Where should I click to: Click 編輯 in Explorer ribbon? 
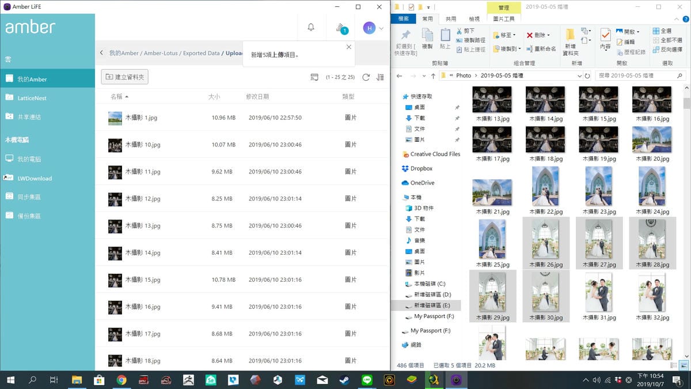point(625,41)
